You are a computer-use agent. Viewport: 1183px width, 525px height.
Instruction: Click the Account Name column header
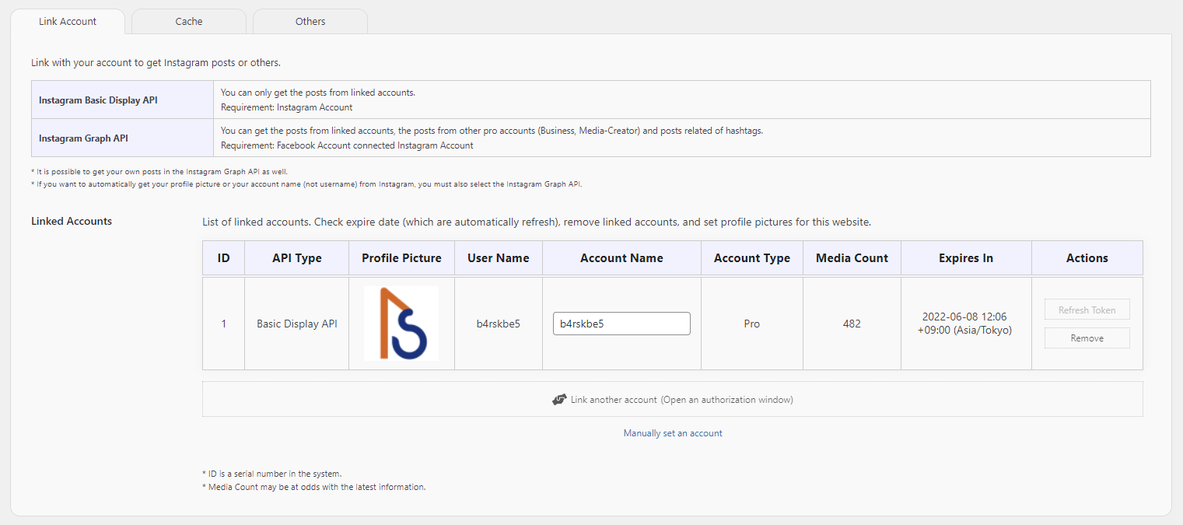621,258
